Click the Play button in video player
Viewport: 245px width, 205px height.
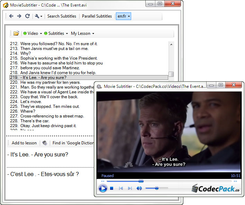(x=103, y=188)
